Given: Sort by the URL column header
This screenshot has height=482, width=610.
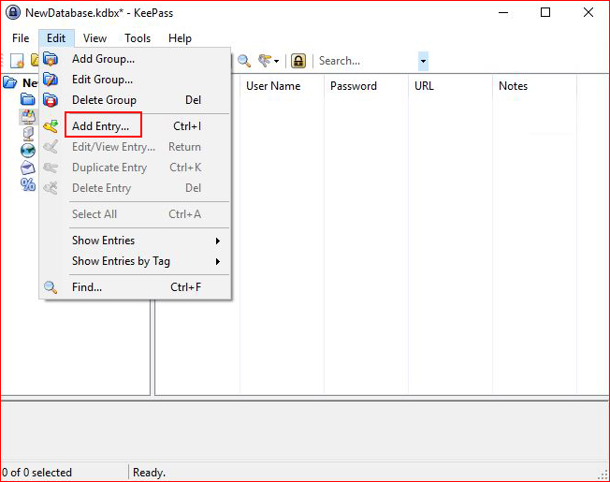Looking at the screenshot, I should [x=451, y=85].
